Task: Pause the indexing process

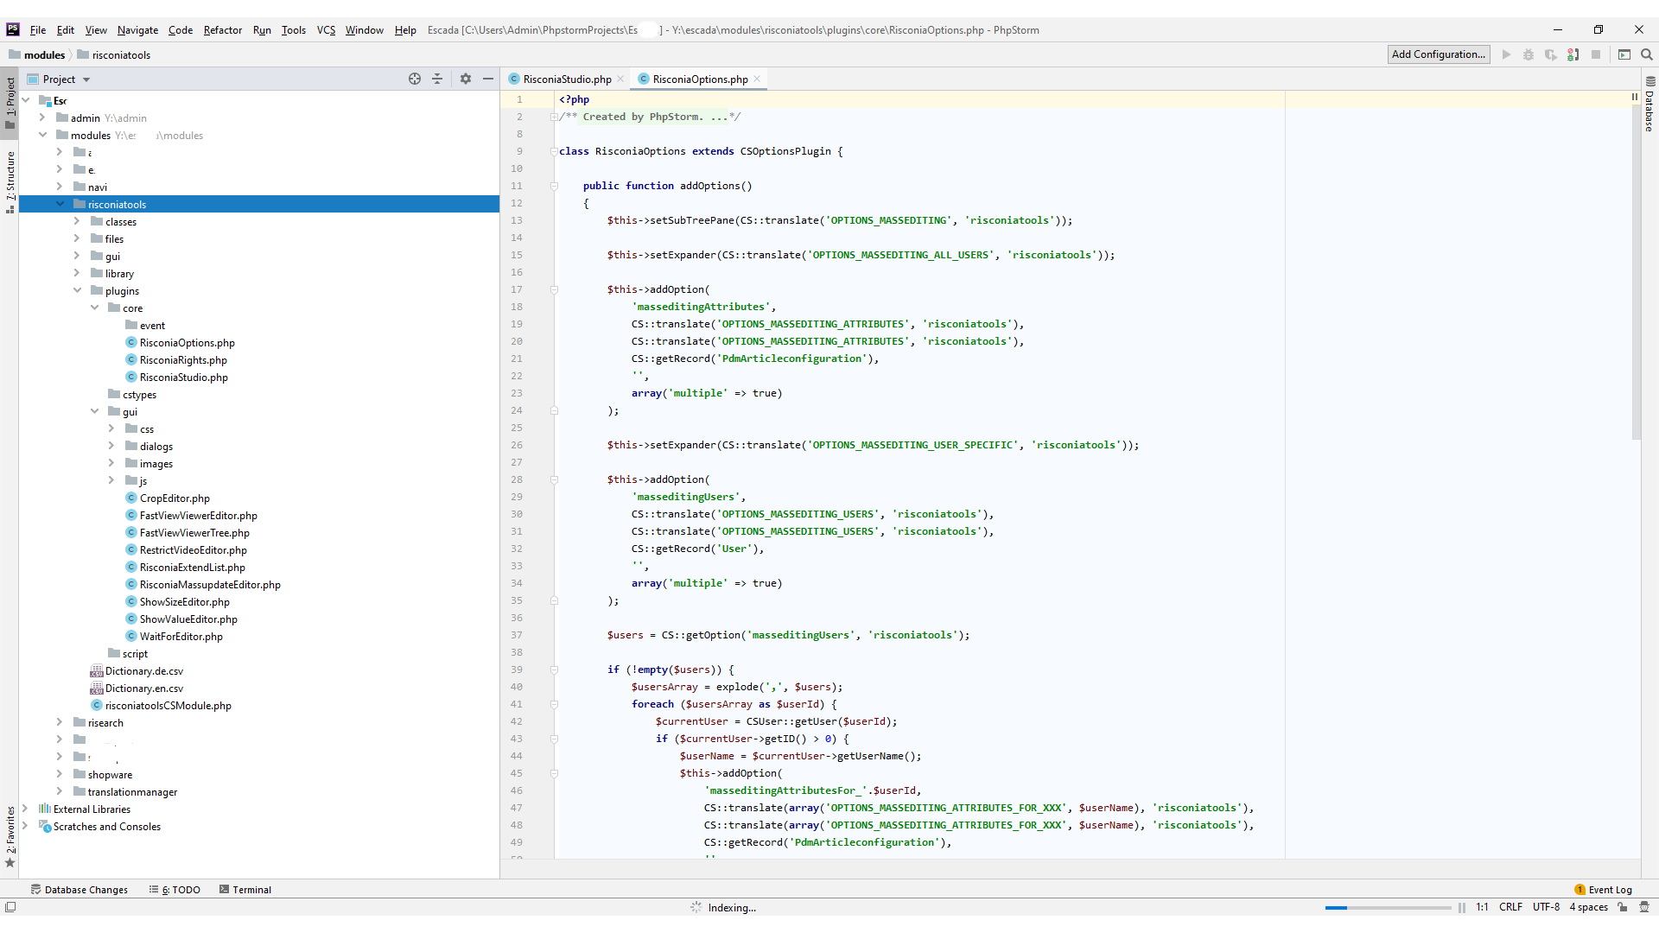Action: (x=1462, y=908)
